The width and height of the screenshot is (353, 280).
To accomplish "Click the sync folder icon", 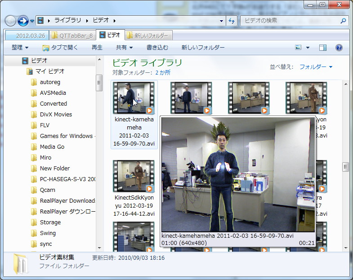I will 34,244.
